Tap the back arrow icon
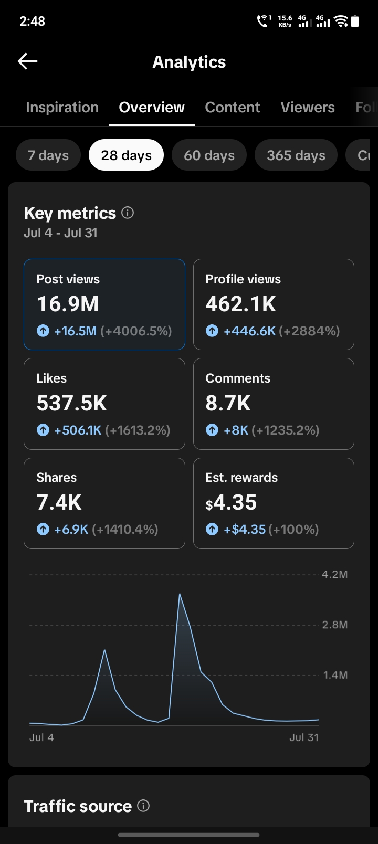Viewport: 378px width, 844px height. pos(27,61)
